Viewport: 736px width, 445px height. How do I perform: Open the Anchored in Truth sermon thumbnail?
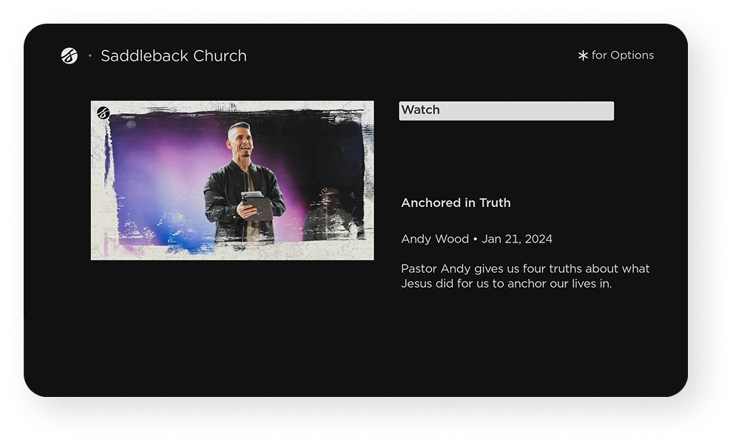(x=232, y=180)
